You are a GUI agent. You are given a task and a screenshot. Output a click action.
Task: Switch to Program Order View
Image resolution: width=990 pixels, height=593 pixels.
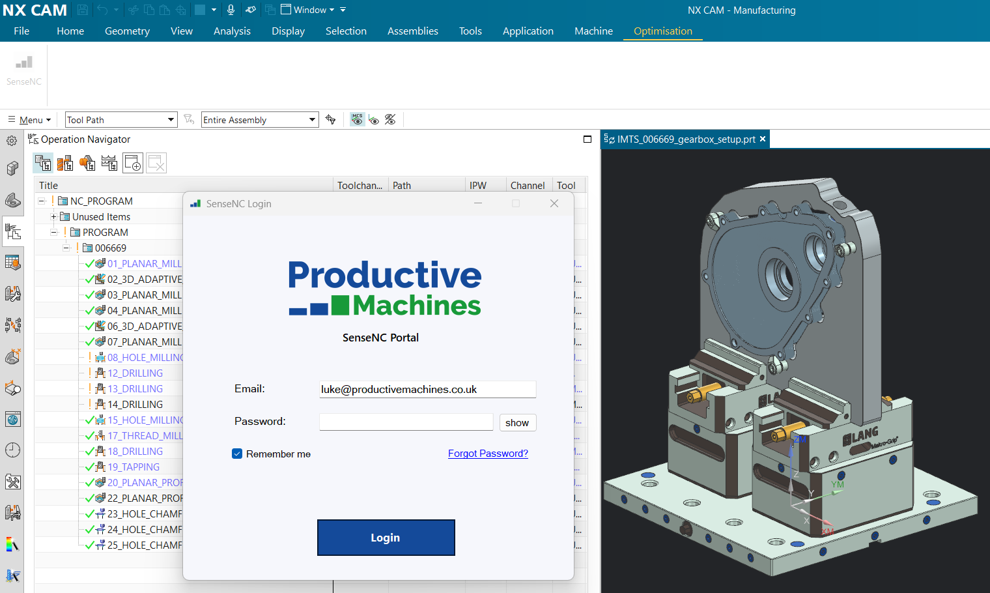pyautogui.click(x=43, y=163)
